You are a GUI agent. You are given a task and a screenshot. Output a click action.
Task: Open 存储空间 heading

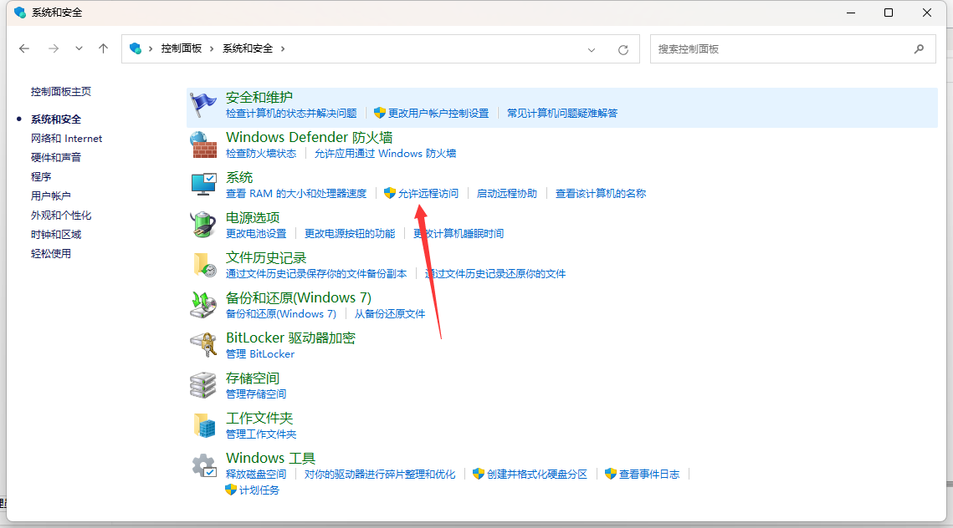point(252,378)
